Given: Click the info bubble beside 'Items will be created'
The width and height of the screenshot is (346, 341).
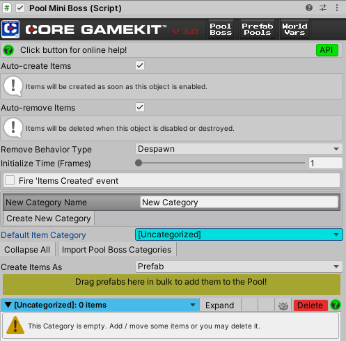Looking at the screenshot, I should [x=13, y=86].
